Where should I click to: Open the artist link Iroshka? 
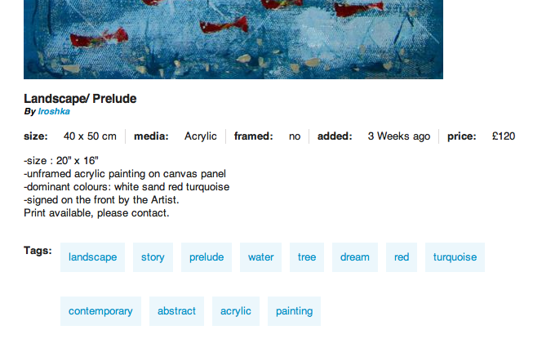coord(54,112)
